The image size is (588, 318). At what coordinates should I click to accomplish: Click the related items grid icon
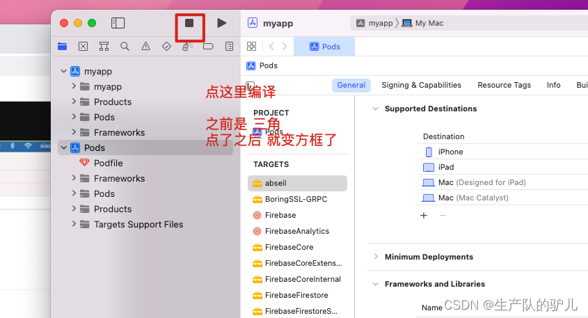click(x=252, y=47)
